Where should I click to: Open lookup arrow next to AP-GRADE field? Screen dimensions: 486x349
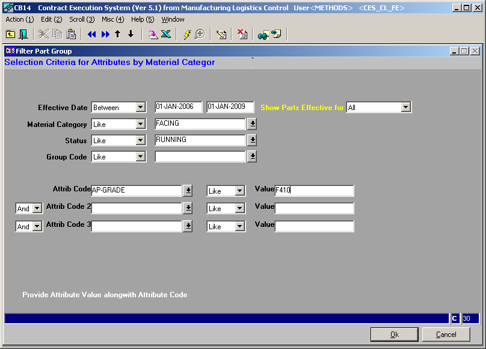pos(188,191)
